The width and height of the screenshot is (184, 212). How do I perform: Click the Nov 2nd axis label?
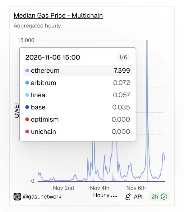[x=63, y=188]
